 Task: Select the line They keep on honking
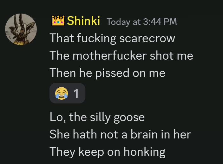pos(108,152)
